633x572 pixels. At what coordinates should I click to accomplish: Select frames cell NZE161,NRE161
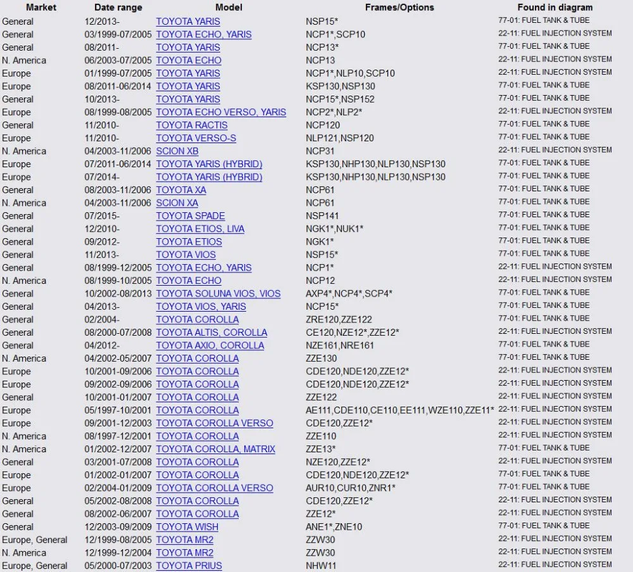point(340,345)
